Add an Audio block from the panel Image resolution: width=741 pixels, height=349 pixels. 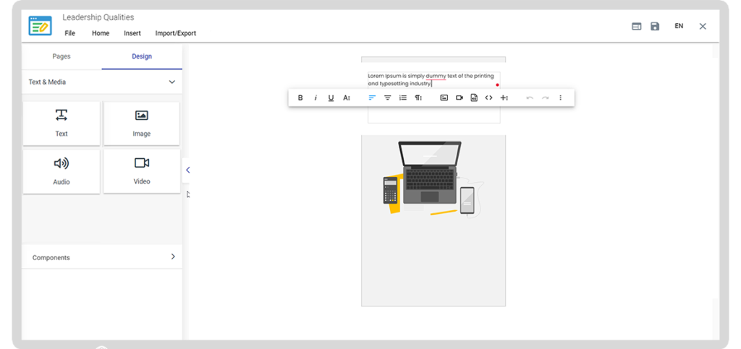tap(62, 171)
